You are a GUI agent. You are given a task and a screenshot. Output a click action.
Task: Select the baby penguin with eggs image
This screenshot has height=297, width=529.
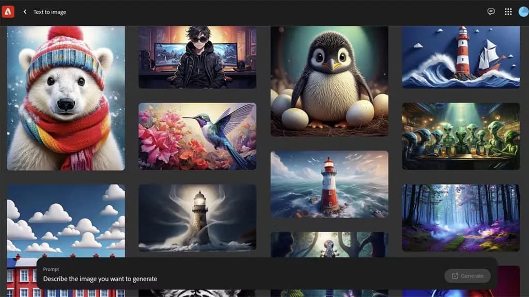(x=329, y=82)
